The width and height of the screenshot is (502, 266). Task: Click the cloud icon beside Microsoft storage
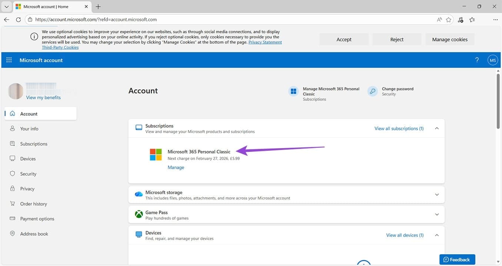pyautogui.click(x=139, y=194)
